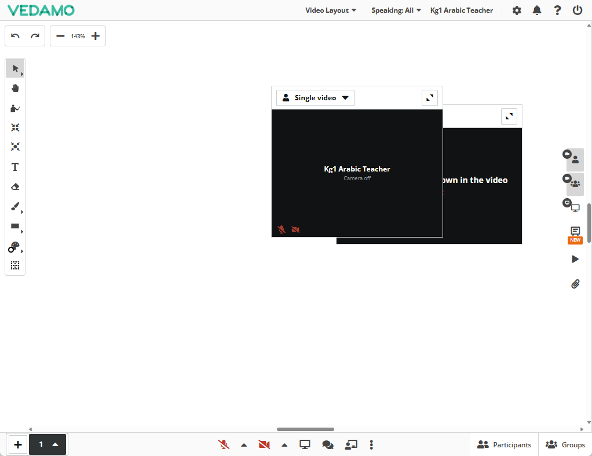Open the Single video dropdown
This screenshot has width=592, height=456.
(315, 98)
